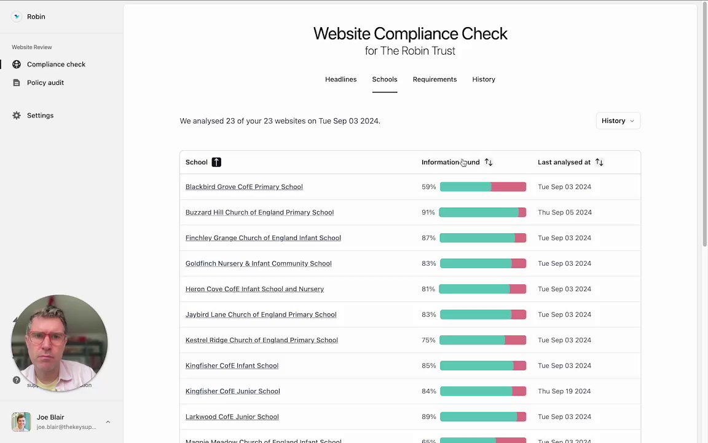Click the 89% bar for Larkwood
The image size is (708, 443).
483,417
